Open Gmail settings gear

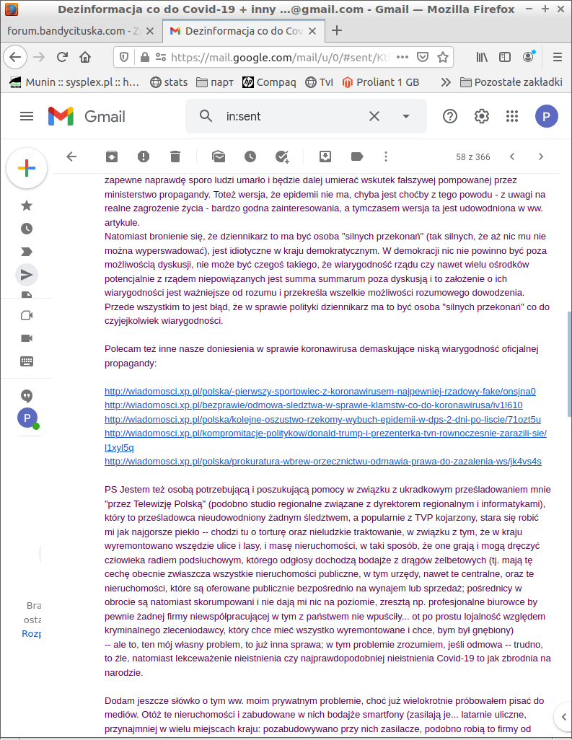pyautogui.click(x=481, y=116)
